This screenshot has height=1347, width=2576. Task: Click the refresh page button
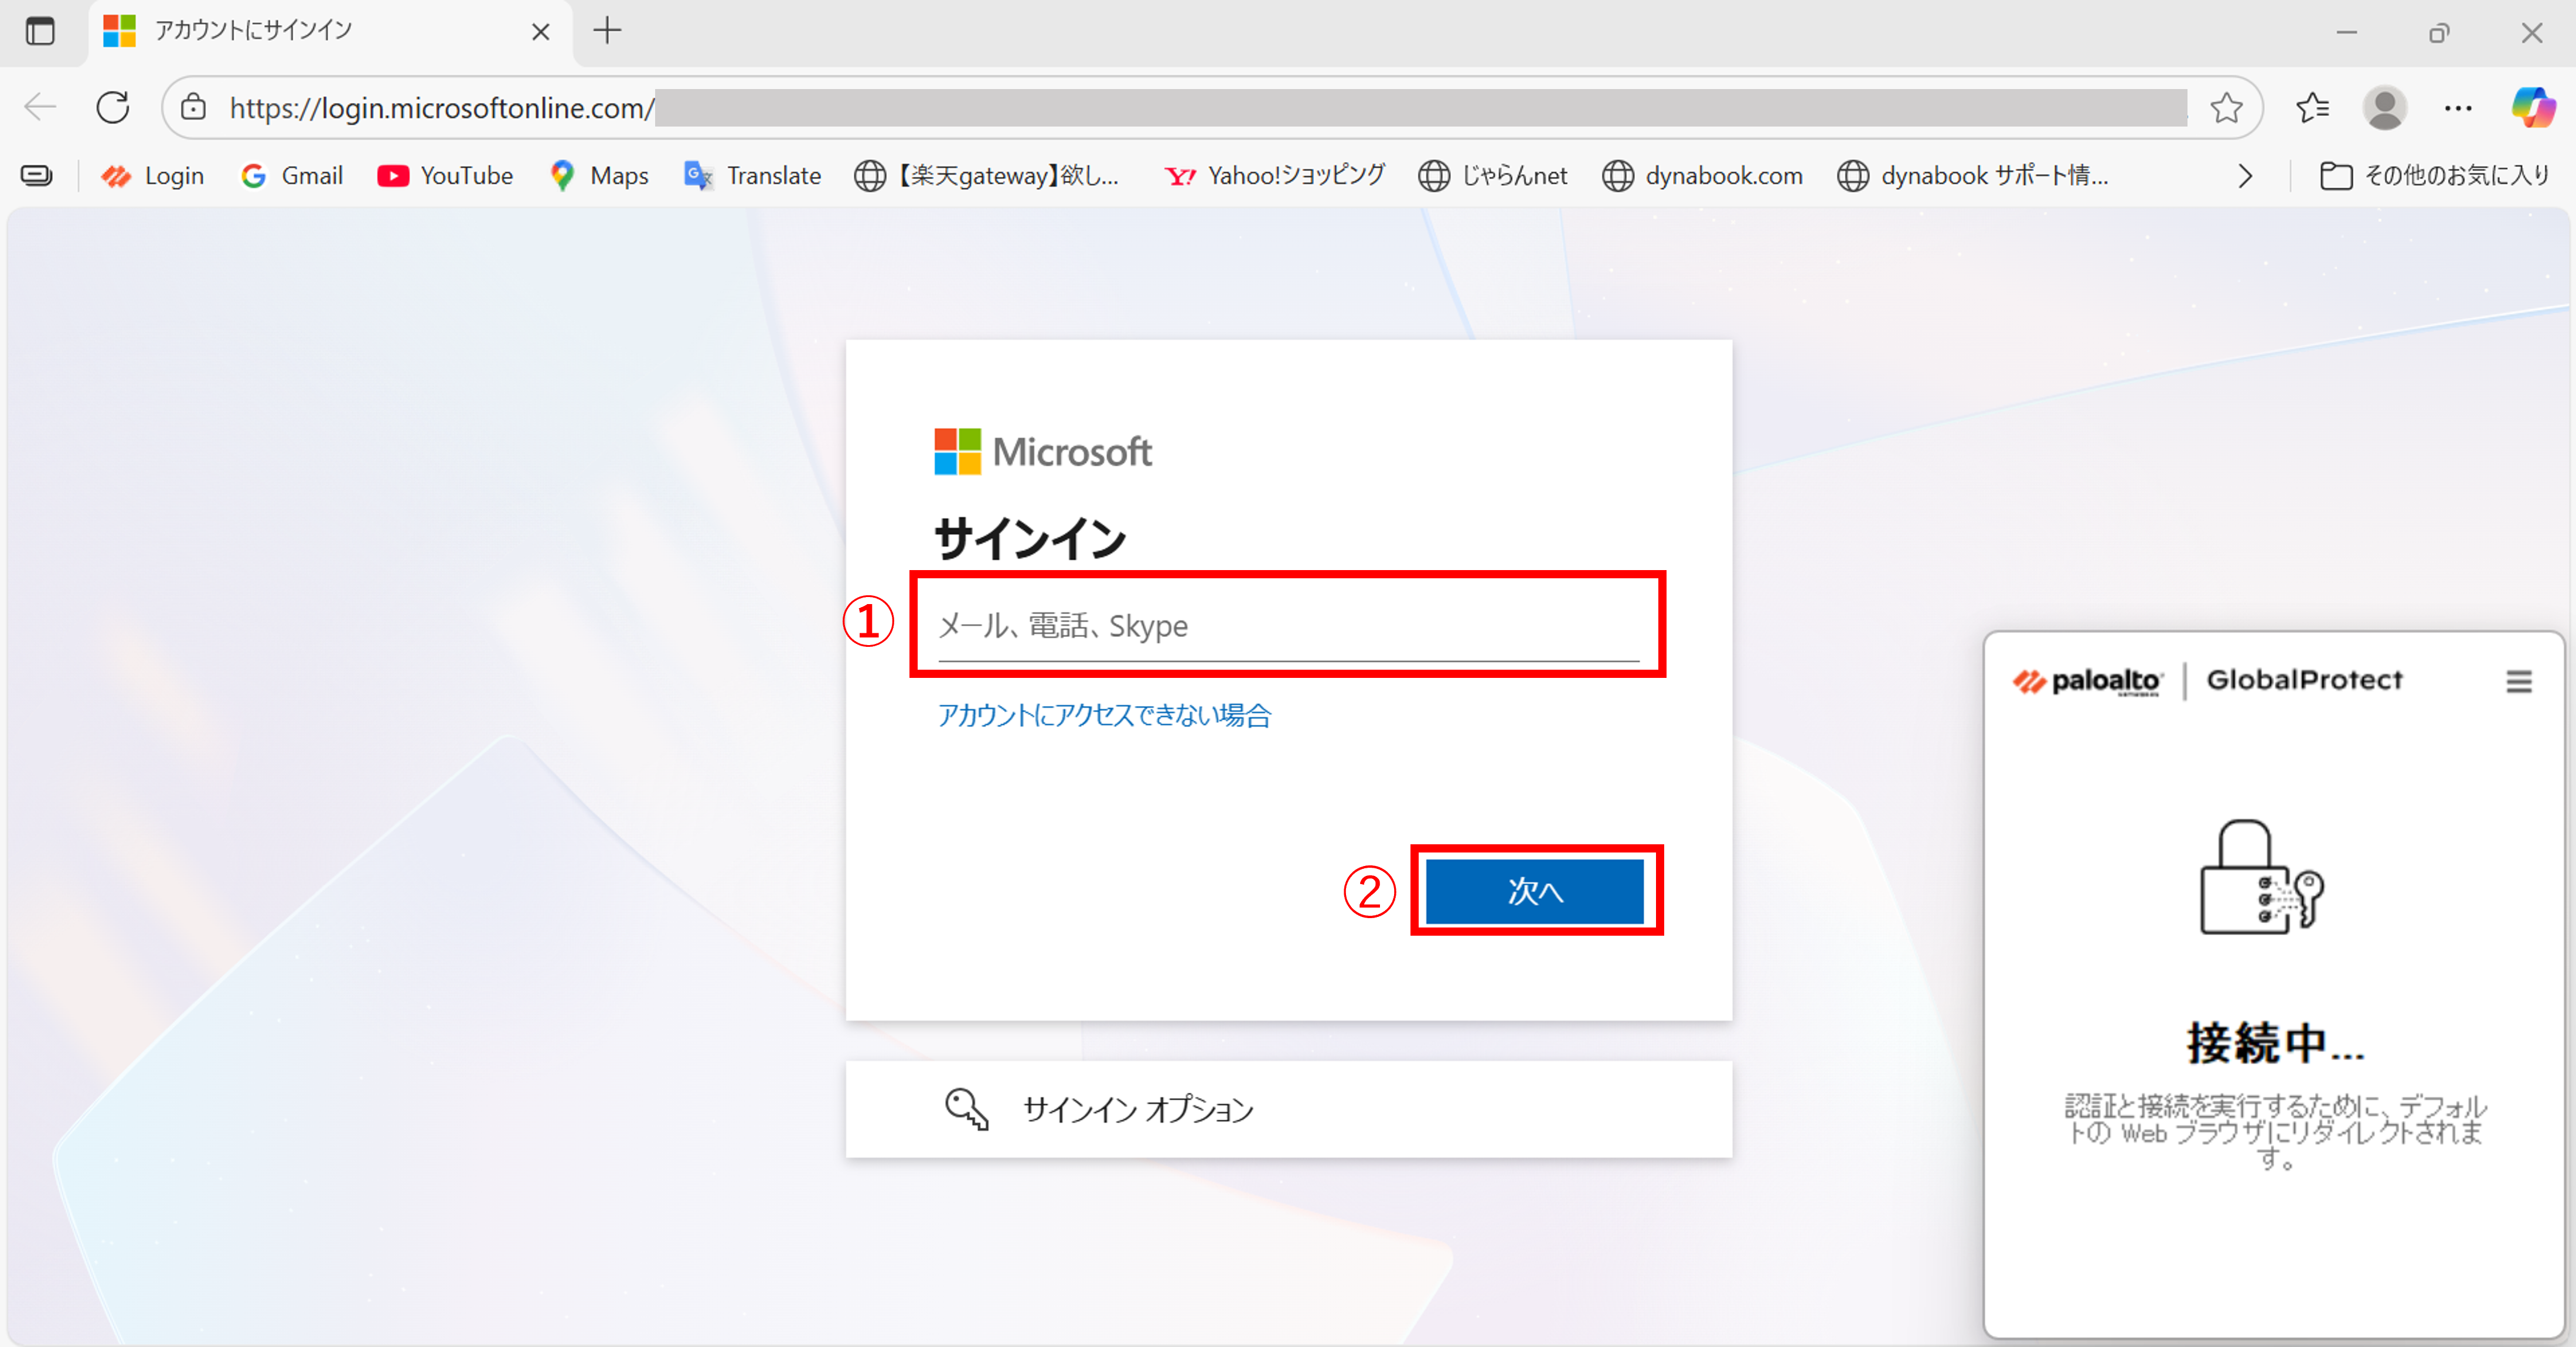click(113, 107)
